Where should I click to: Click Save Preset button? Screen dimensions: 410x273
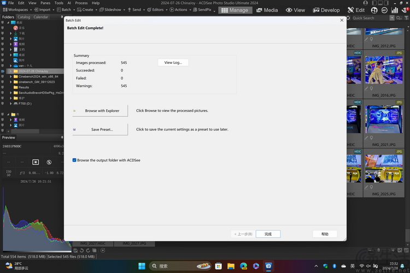point(100,129)
